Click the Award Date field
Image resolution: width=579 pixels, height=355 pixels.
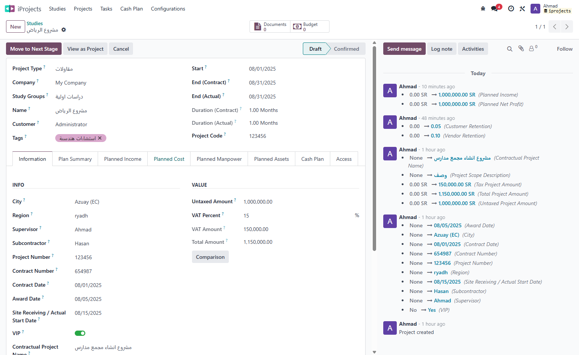click(127, 299)
